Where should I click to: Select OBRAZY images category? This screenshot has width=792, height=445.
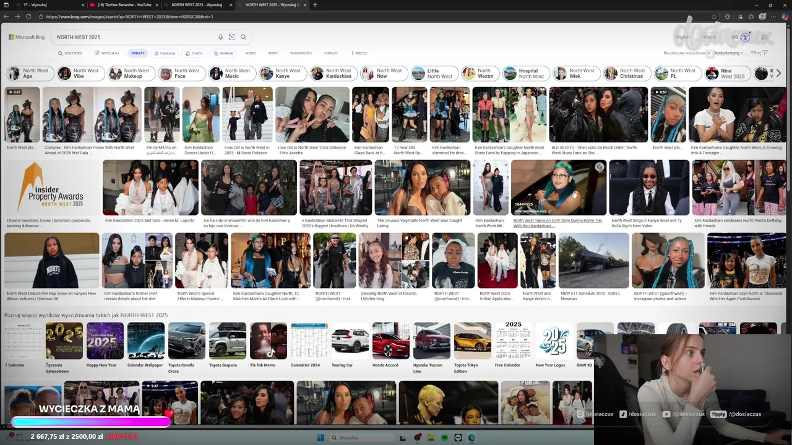tap(138, 53)
